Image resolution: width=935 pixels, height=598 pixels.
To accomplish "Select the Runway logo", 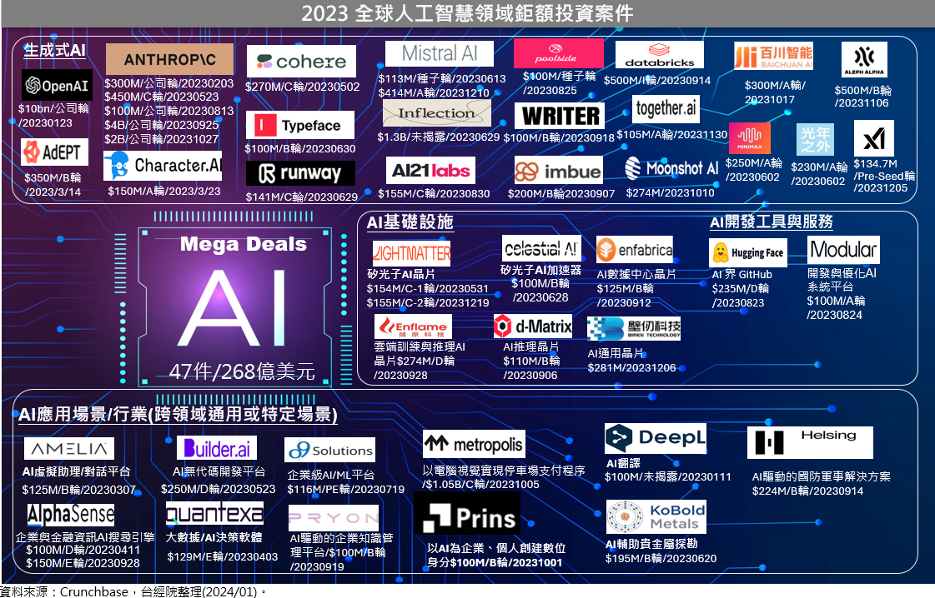I will (x=300, y=173).
